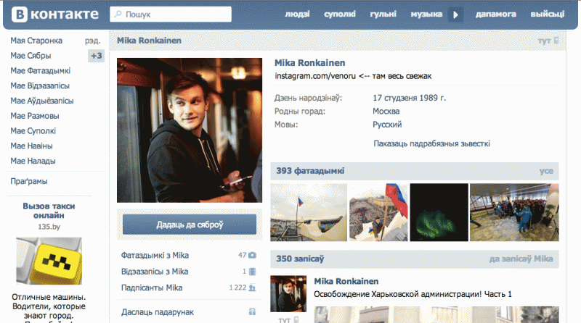Click Москва hometown link
This screenshot has height=323, width=581.
pos(386,112)
